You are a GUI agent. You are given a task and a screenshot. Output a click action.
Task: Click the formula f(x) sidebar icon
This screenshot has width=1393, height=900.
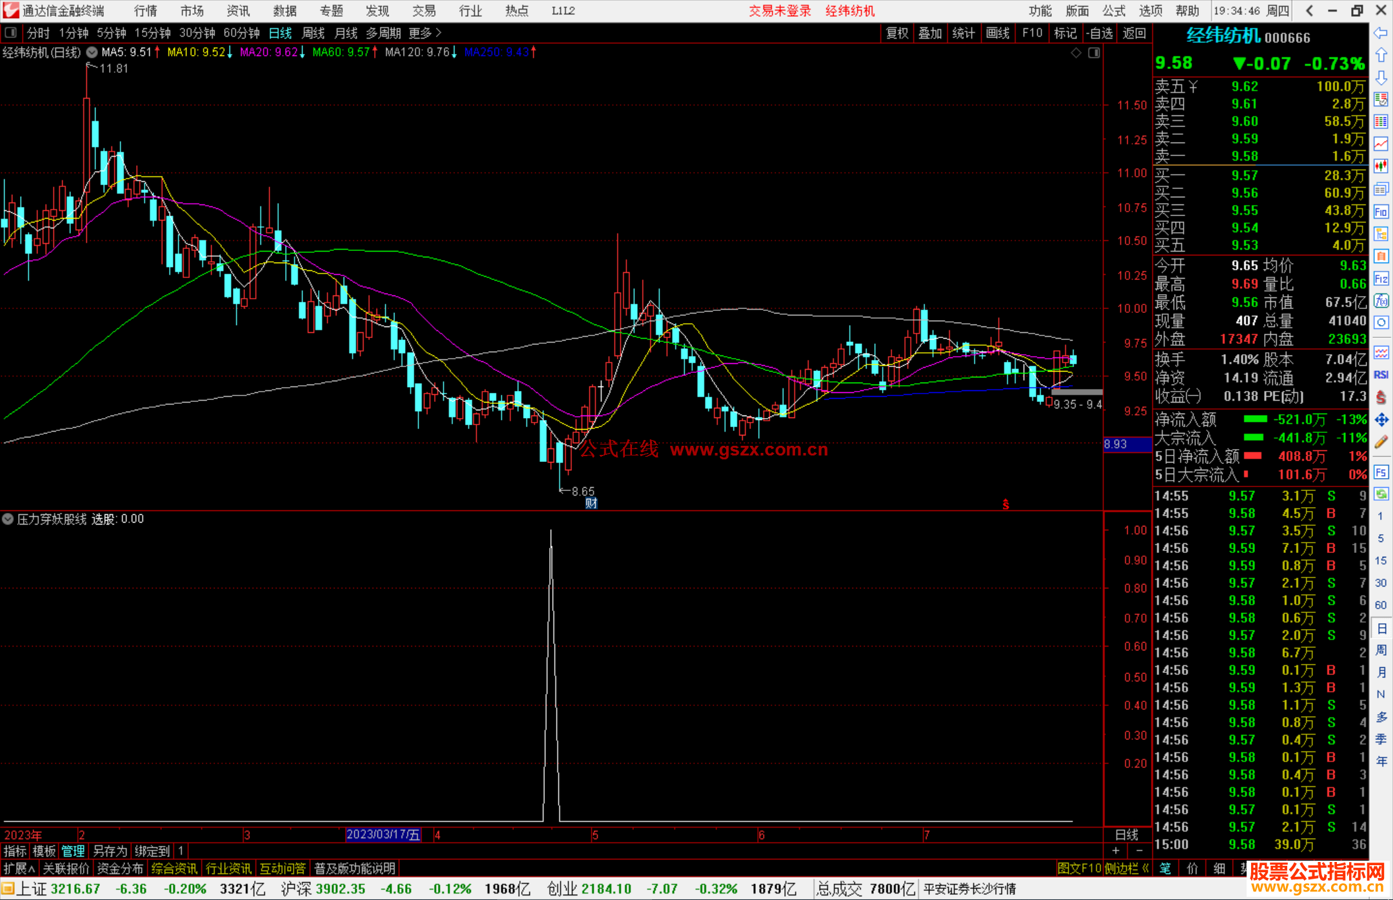[1381, 301]
